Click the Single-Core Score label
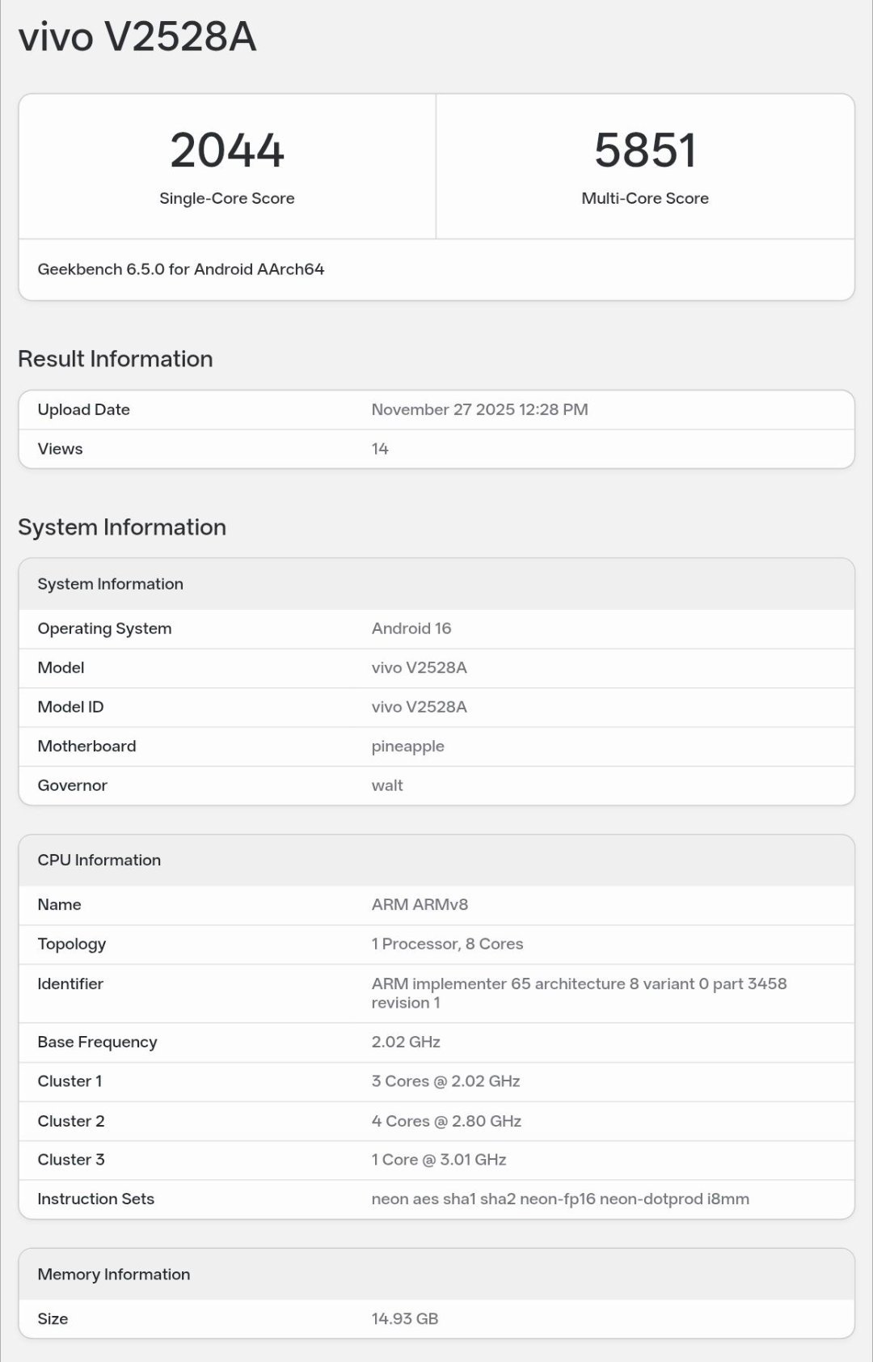 click(x=227, y=198)
